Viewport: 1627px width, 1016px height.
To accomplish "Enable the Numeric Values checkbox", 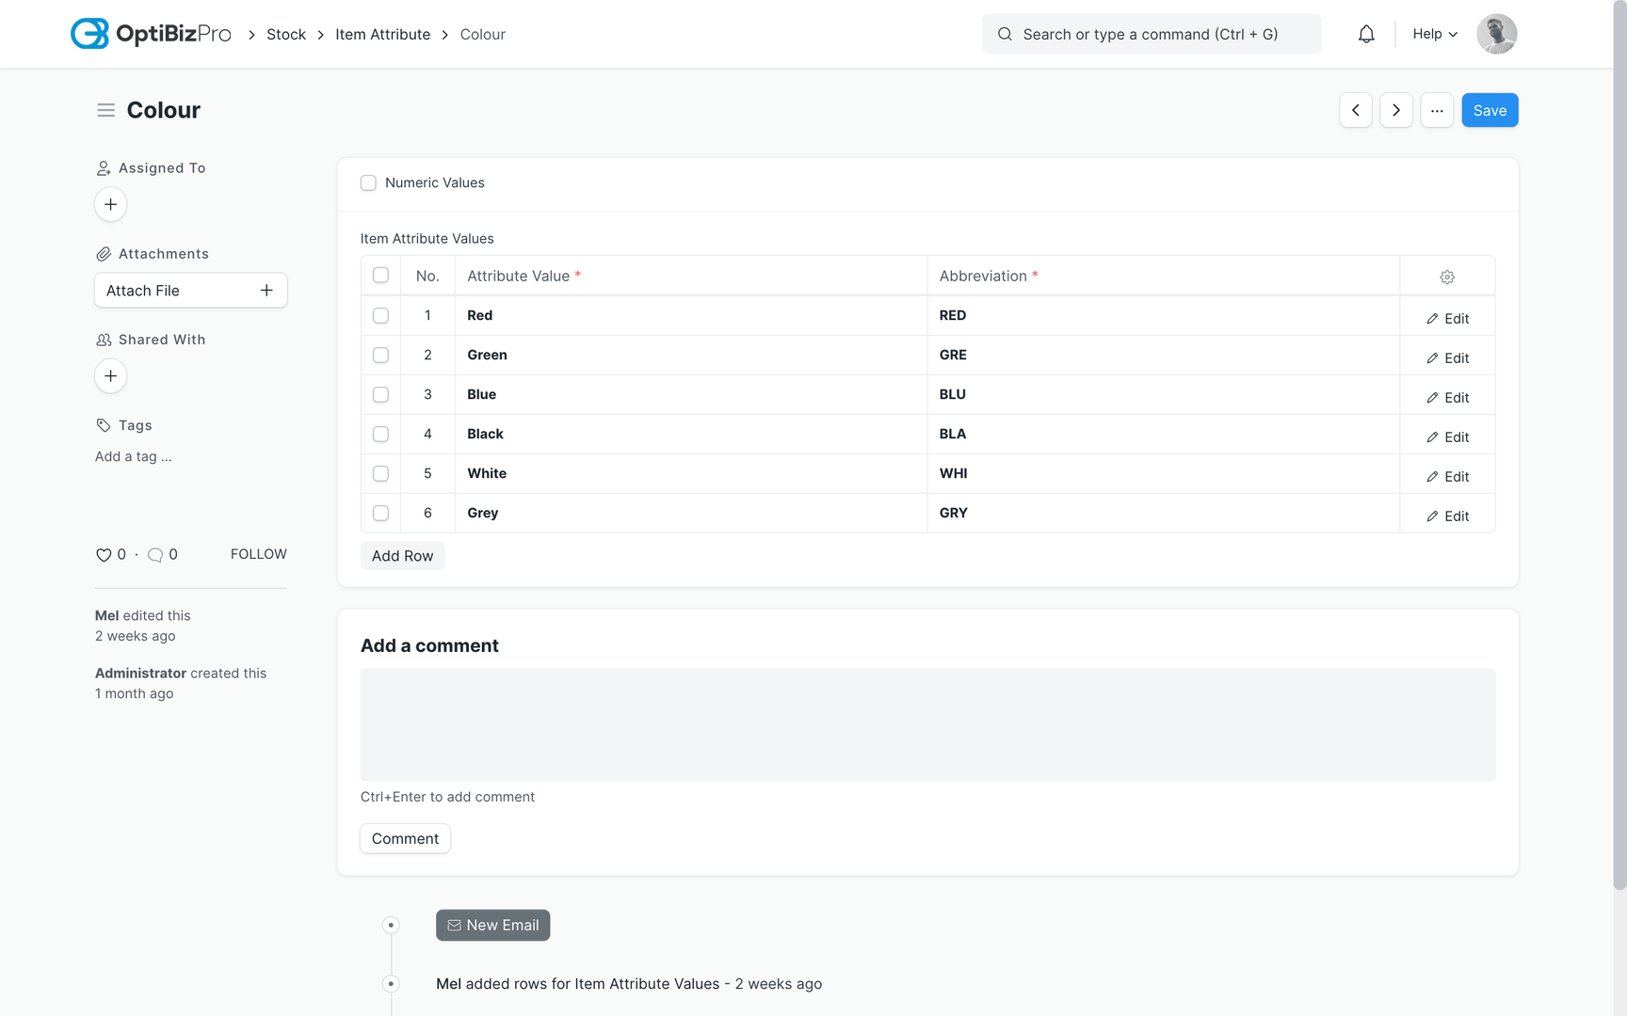I will tap(368, 183).
